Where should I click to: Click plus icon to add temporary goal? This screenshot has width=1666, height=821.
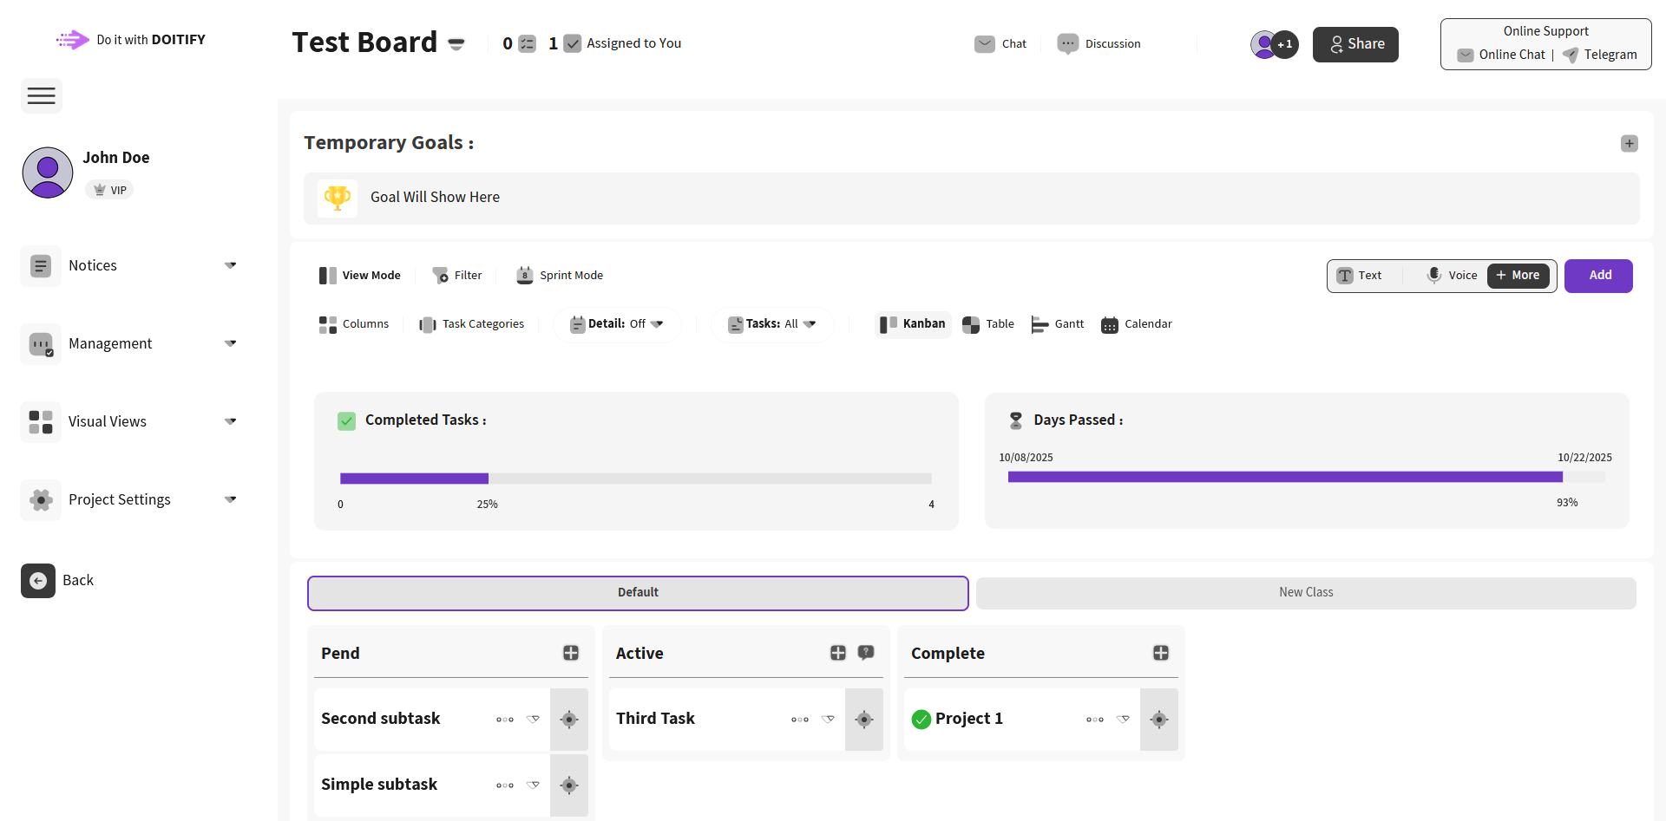(x=1629, y=143)
